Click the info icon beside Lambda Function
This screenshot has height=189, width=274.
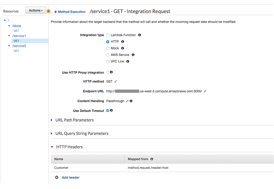tap(140, 35)
